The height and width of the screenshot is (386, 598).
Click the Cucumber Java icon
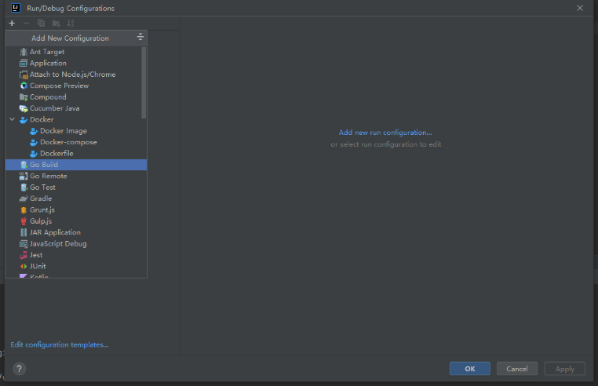coord(24,108)
